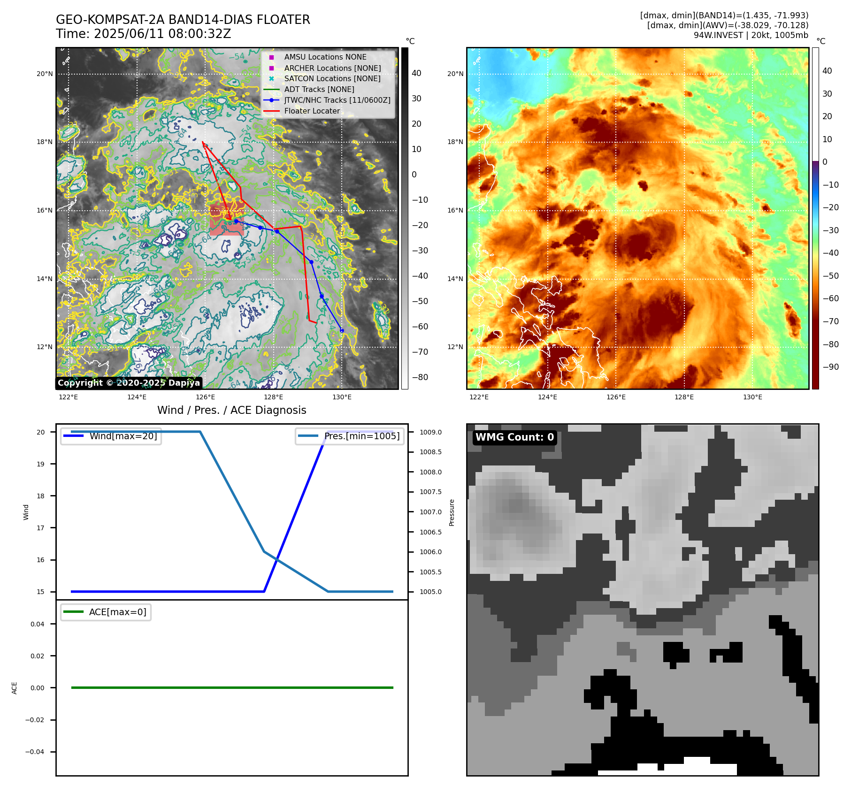The width and height of the screenshot is (851, 793).
Task: Click the WMG Count: 0 label
Action: 515,437
